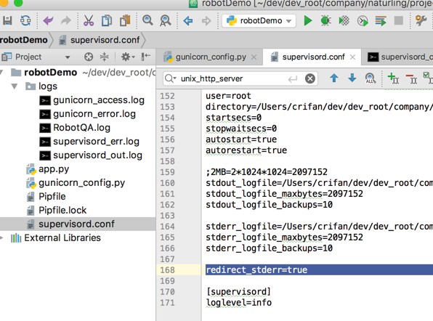Click Scroll from Source target icon
The image size is (433, 321).
tap(89, 57)
